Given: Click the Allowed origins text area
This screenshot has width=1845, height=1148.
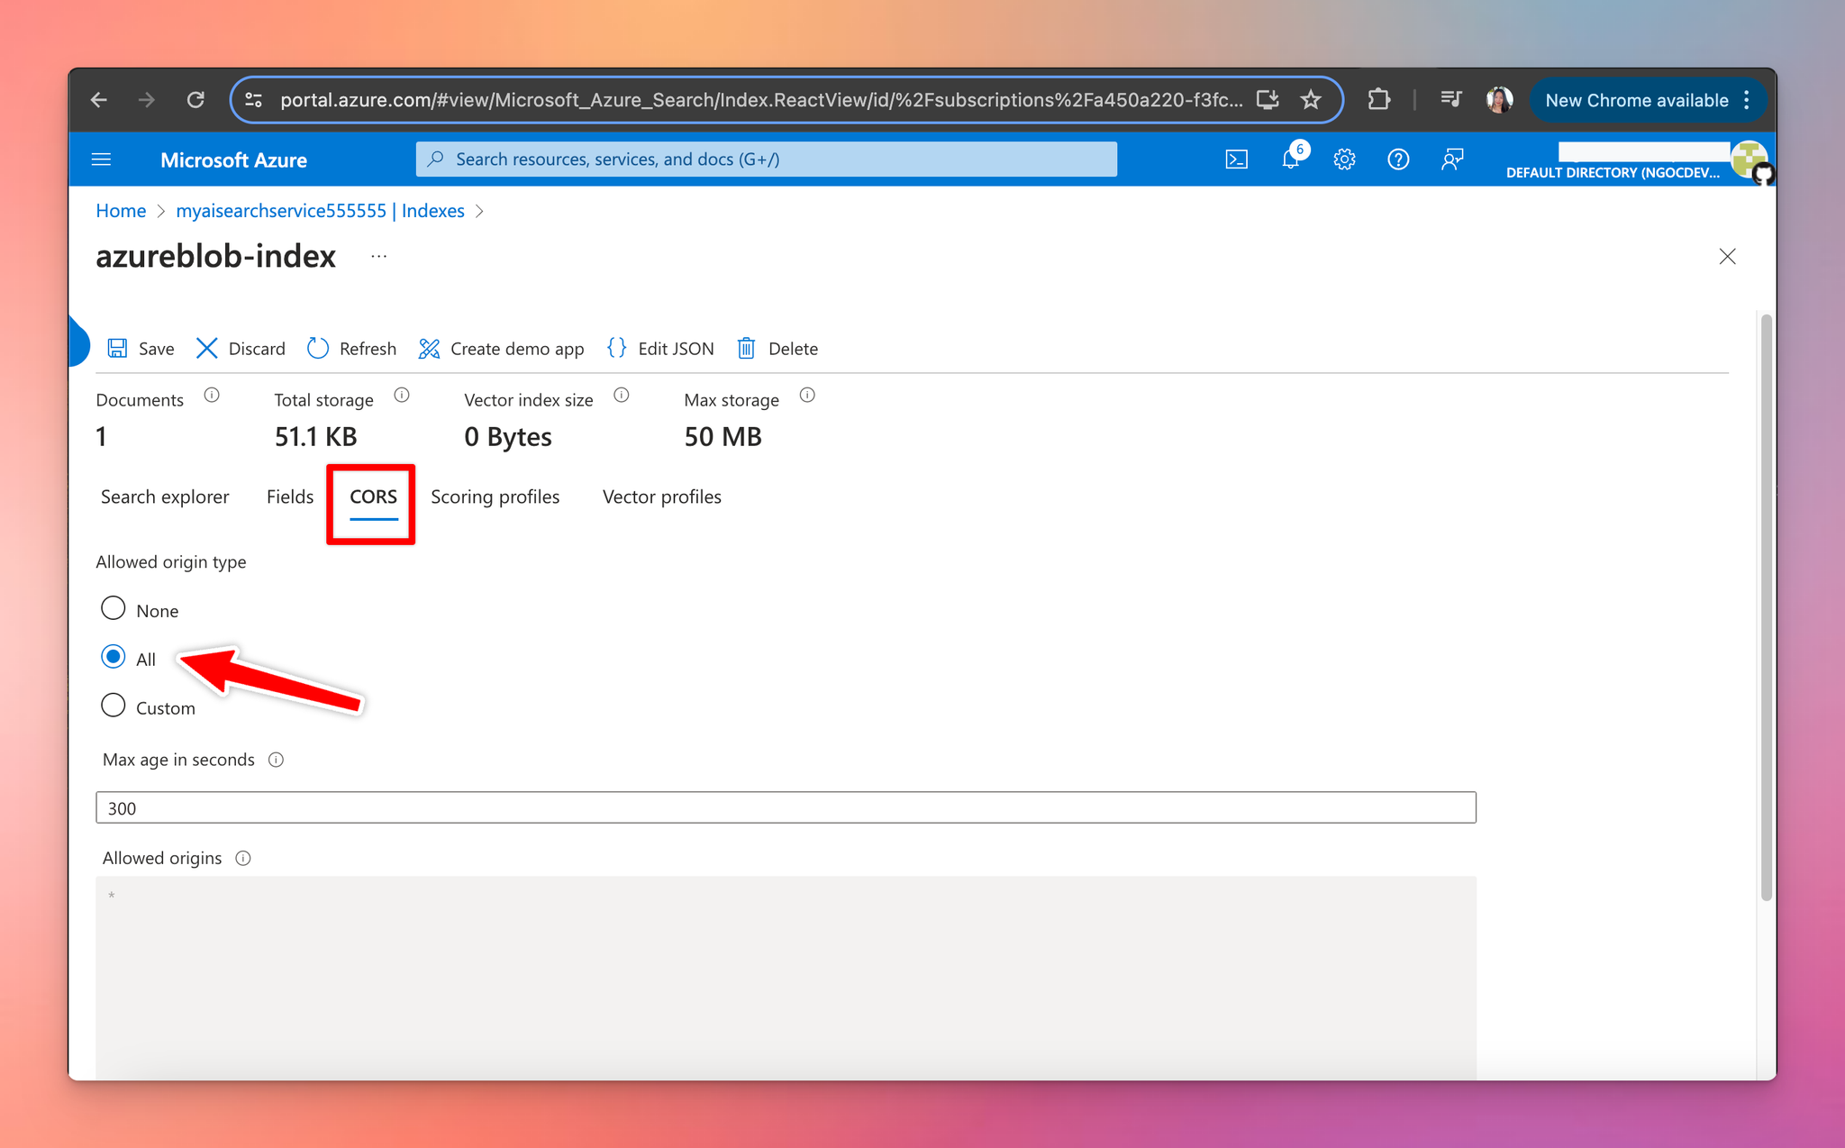Looking at the screenshot, I should [786, 978].
